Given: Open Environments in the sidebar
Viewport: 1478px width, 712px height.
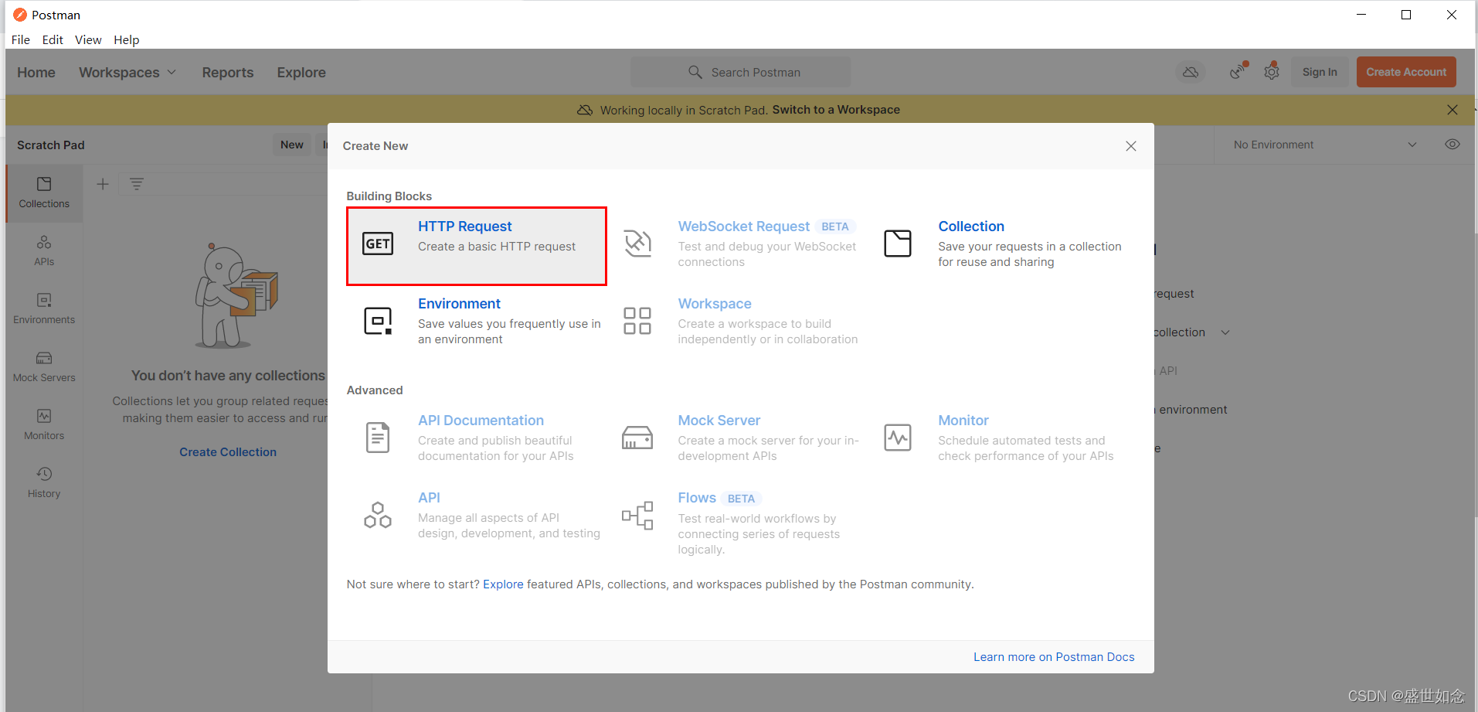Looking at the screenshot, I should (x=44, y=308).
